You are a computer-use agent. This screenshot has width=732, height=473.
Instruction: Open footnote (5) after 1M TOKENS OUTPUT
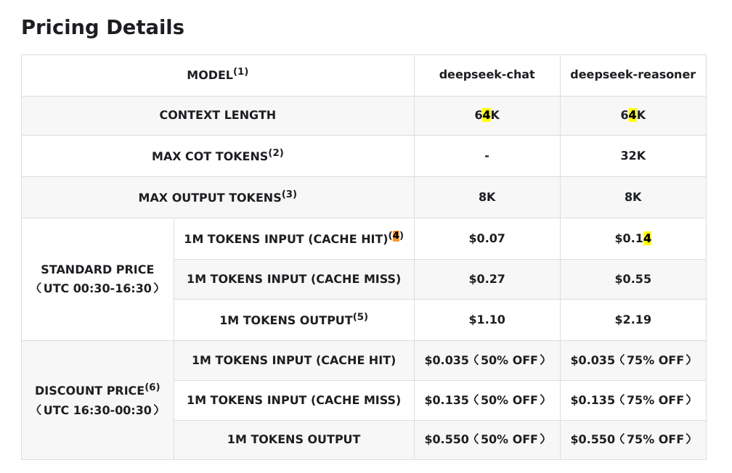coord(360,317)
